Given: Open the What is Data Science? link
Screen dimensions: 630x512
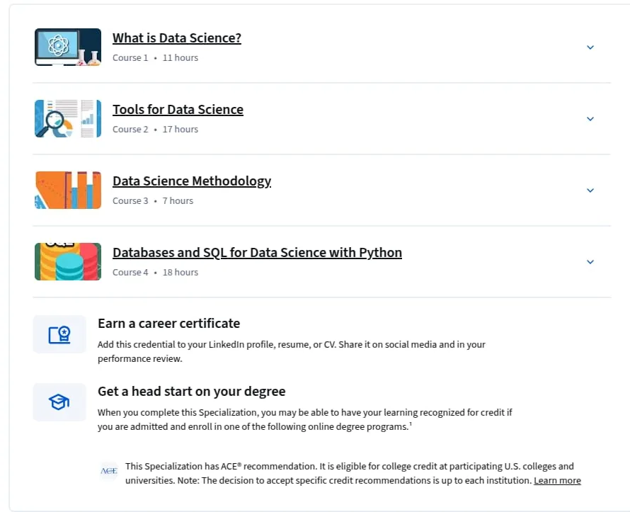Looking at the screenshot, I should [x=177, y=38].
